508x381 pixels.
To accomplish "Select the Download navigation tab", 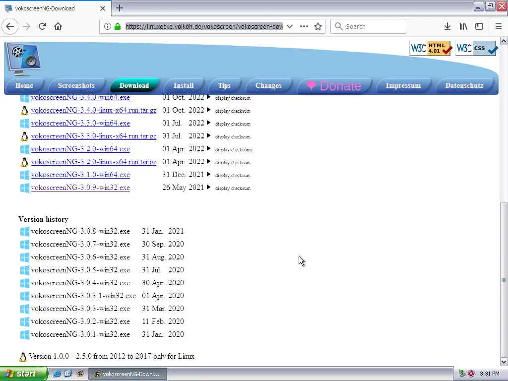I will (x=134, y=85).
